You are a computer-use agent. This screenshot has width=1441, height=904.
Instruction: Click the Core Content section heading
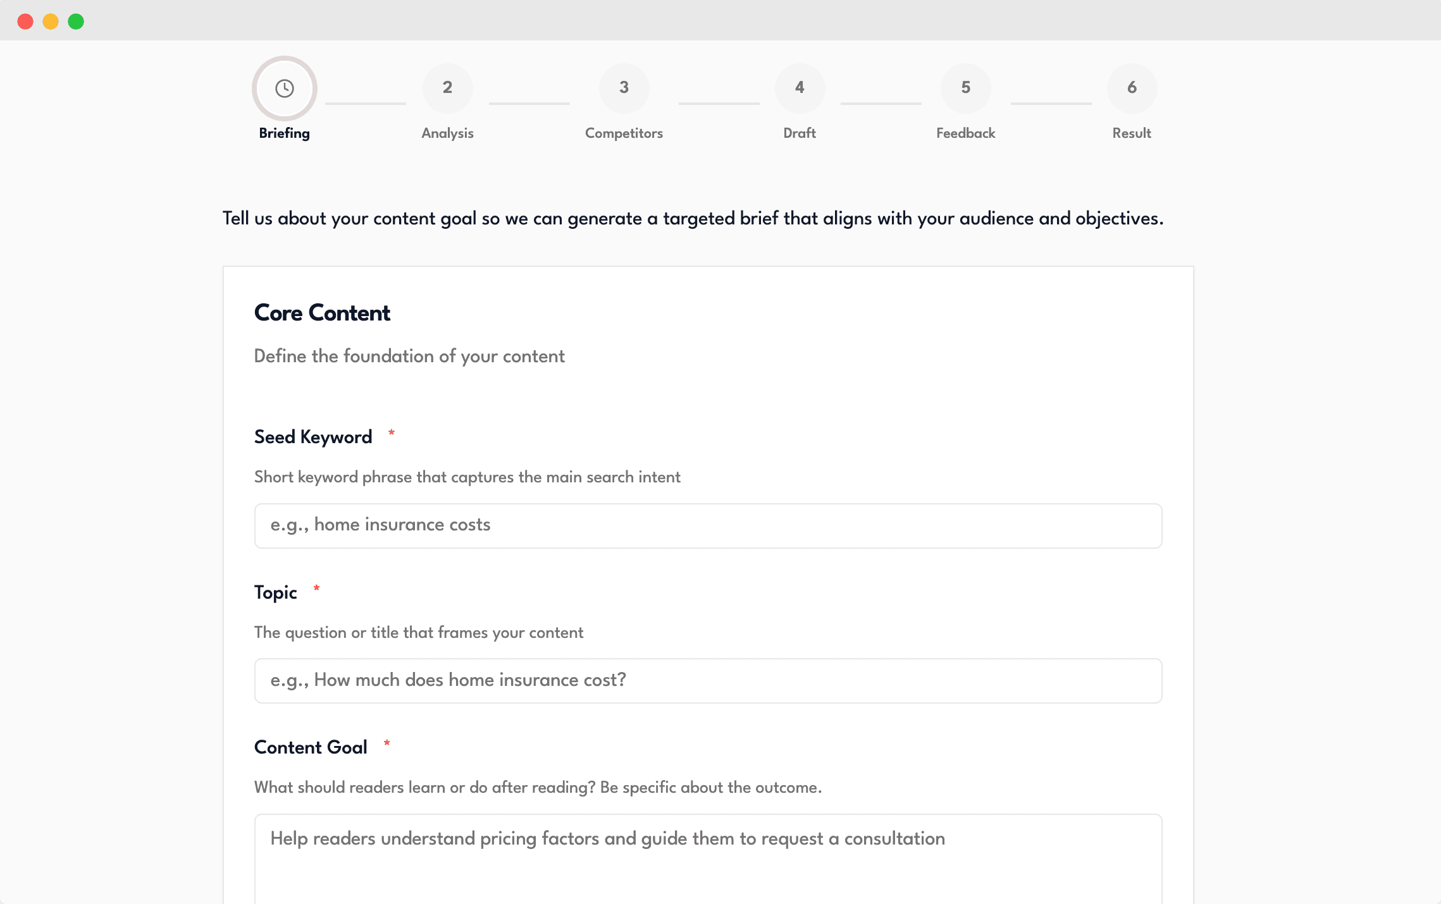point(322,313)
